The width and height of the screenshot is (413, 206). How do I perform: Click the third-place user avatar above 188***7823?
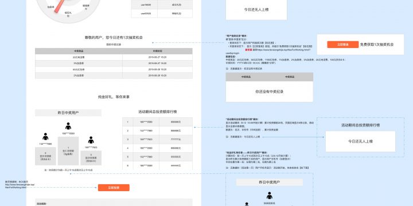(91, 140)
